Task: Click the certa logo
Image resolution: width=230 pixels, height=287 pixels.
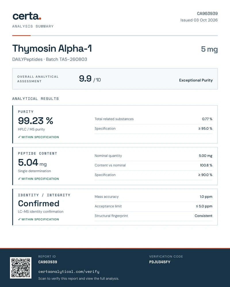Action: pyautogui.click(x=27, y=16)
